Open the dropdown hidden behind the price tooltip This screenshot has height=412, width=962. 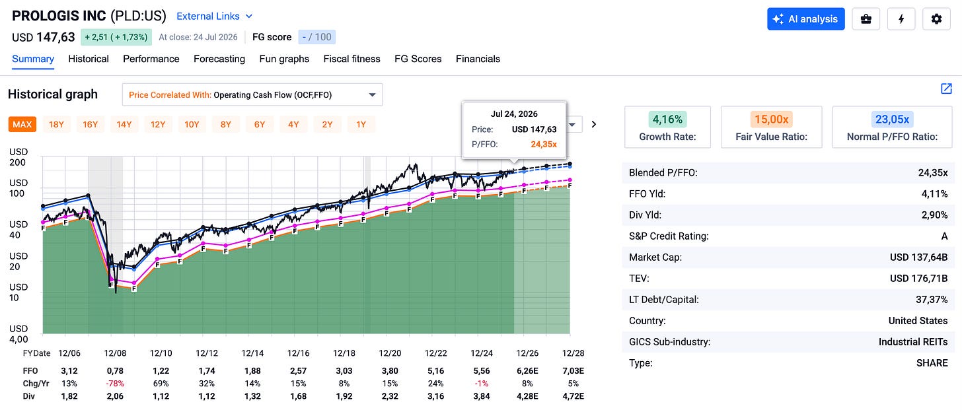click(574, 124)
